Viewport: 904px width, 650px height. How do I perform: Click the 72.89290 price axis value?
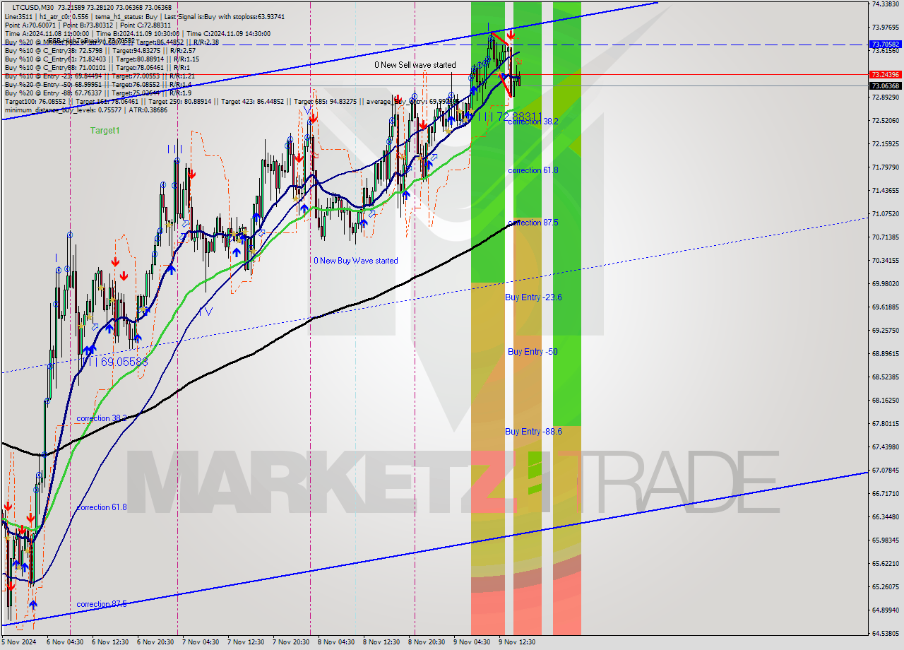[885, 97]
